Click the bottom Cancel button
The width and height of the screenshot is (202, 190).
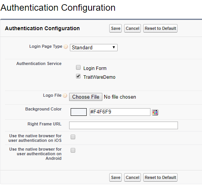click(x=133, y=177)
